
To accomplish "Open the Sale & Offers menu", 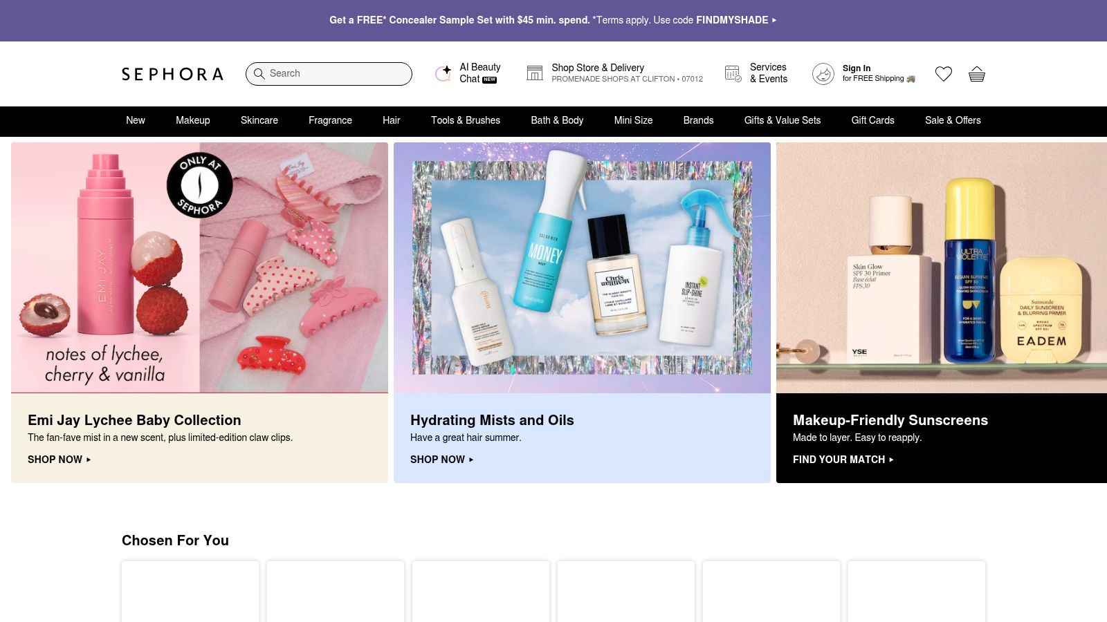I will (x=953, y=120).
